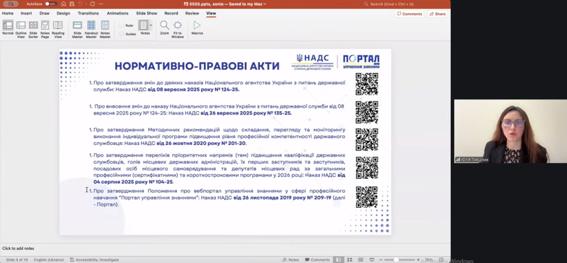This screenshot has width=567, height=263.
Task: Click the zoom percentage value
Action: coord(429,260)
